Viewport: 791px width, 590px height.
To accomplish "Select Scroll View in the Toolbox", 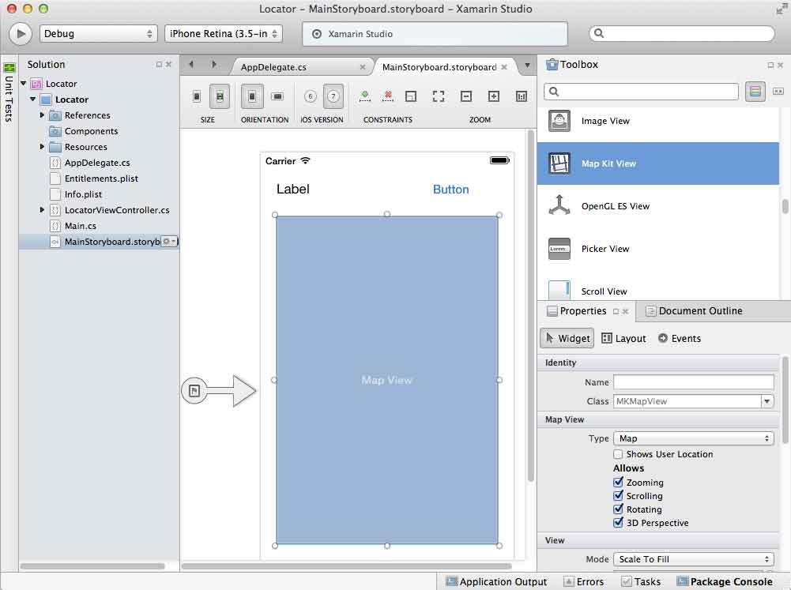I will coord(657,291).
